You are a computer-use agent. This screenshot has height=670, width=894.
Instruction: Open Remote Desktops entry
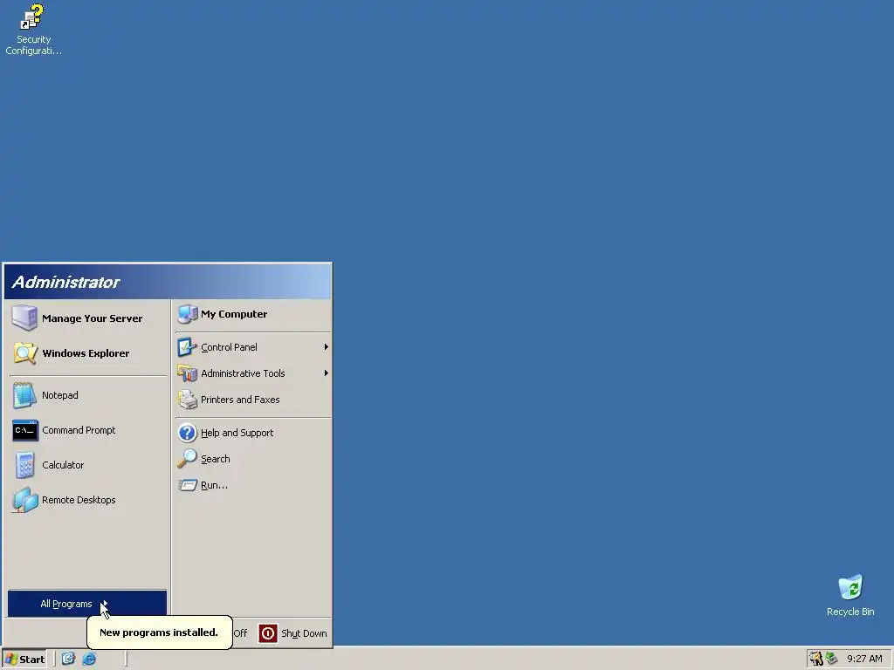pyautogui.click(x=88, y=500)
